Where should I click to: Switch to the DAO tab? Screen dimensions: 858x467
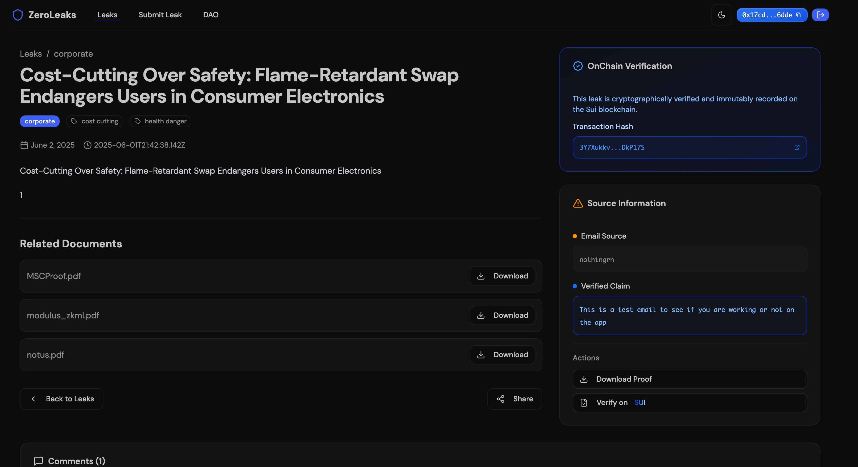(x=211, y=15)
